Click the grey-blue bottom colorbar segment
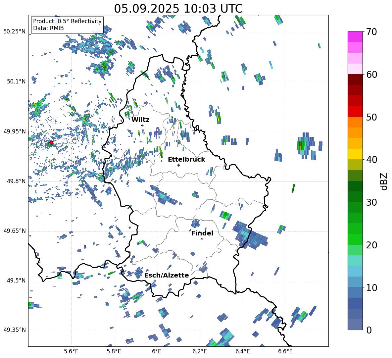The height and width of the screenshot is (358, 392). click(x=355, y=325)
